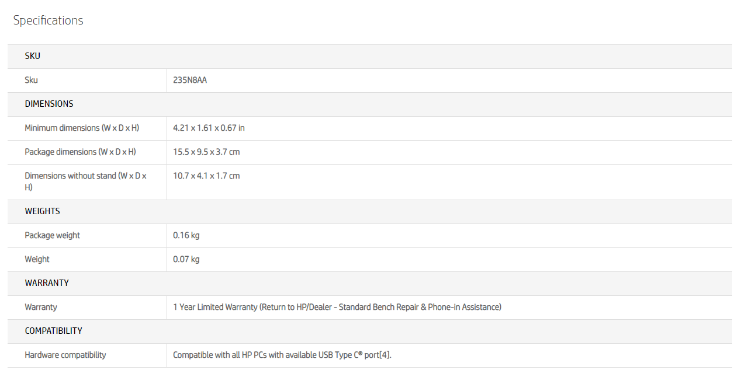This screenshot has width=741, height=377.
Task: Click the SKU section header row
Action: point(33,56)
